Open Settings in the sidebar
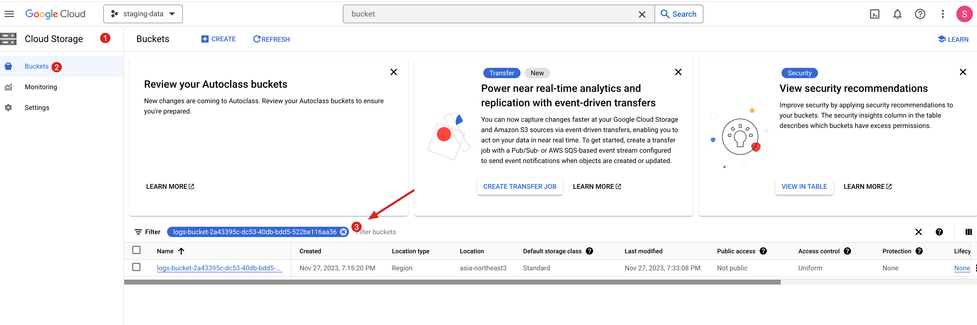977x325 pixels. 37,108
